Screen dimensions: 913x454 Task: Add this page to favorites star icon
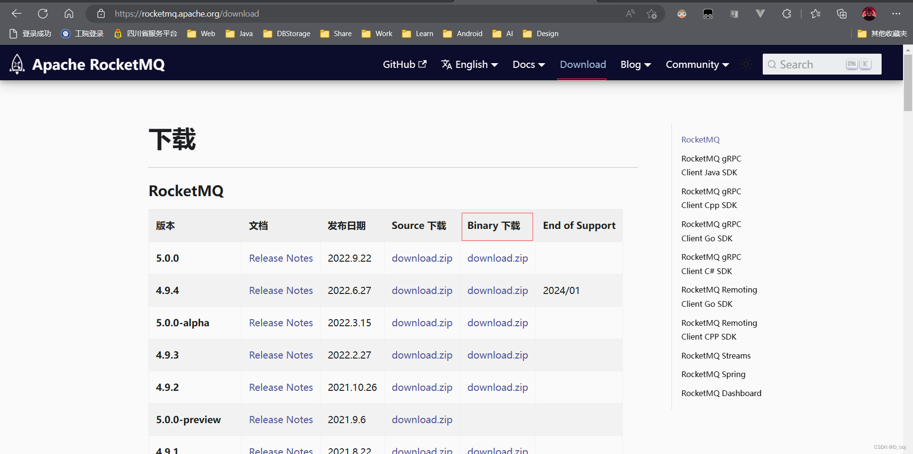click(x=651, y=14)
